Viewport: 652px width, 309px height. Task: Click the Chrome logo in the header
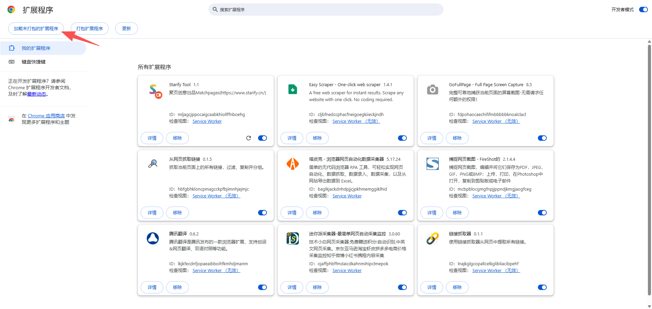pyautogui.click(x=11, y=9)
